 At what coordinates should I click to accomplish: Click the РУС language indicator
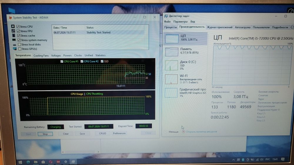coord(268,159)
